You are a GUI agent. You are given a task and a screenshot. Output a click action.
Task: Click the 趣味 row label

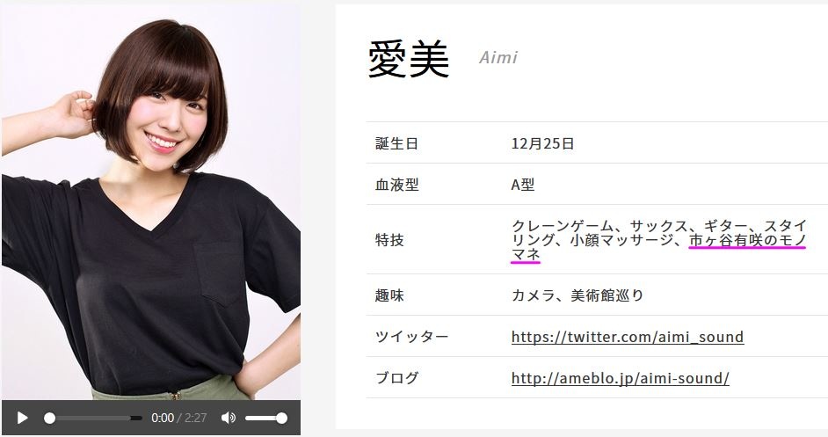point(389,295)
